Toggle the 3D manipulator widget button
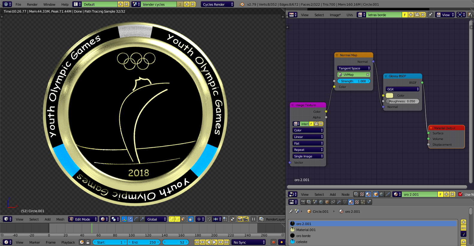This screenshot has height=246, width=474. (124, 219)
